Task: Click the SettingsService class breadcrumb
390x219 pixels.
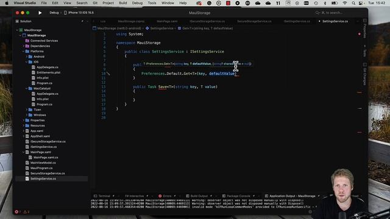Action: tap(160, 29)
